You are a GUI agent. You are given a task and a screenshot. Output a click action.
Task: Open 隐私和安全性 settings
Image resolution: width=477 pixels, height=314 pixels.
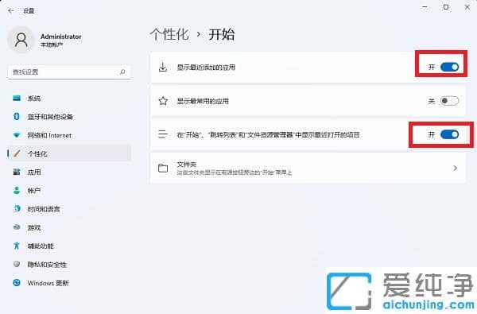pyautogui.click(x=69, y=265)
